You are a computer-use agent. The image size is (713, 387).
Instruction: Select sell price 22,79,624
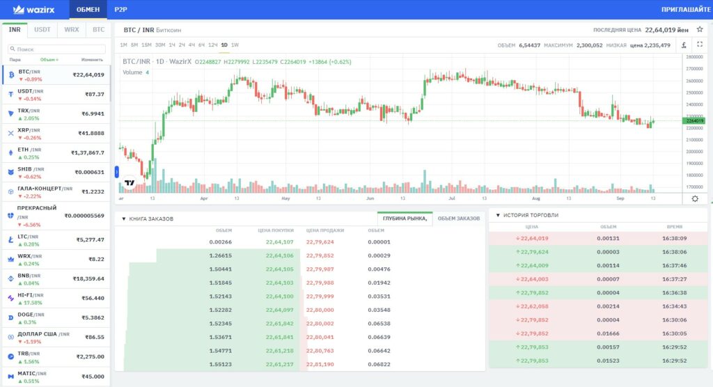point(320,242)
